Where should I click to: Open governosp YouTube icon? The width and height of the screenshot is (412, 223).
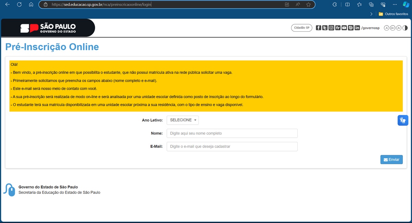pos(344,28)
